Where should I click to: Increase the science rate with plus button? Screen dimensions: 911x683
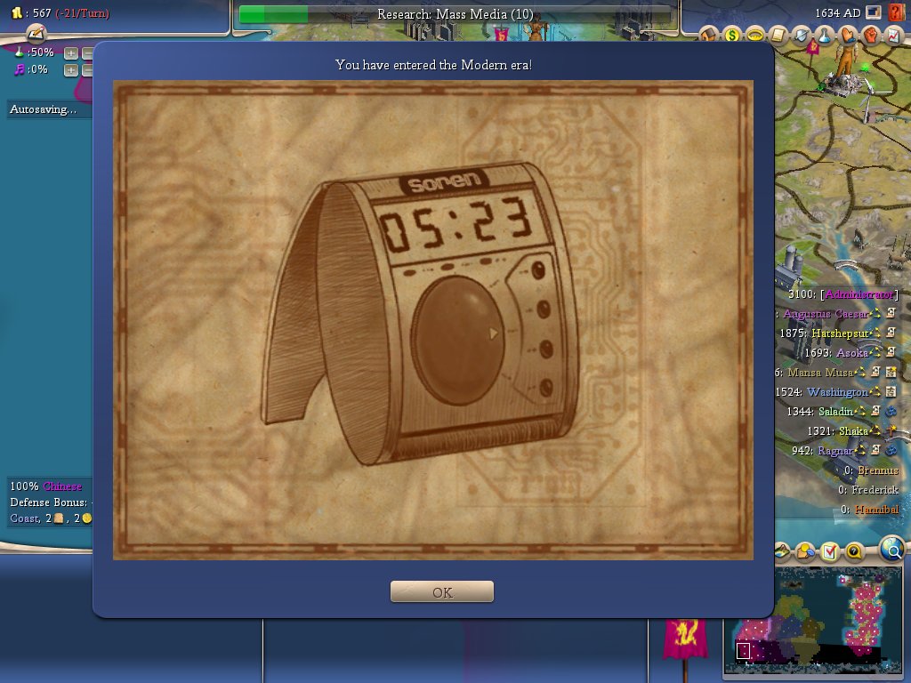tap(71, 53)
